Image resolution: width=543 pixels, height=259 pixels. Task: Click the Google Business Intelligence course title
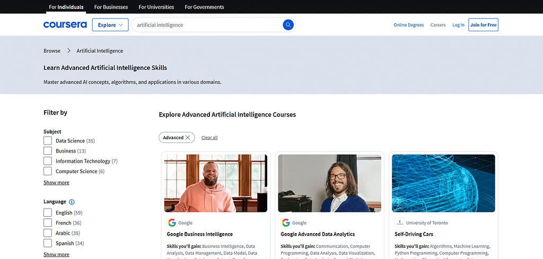(x=200, y=234)
